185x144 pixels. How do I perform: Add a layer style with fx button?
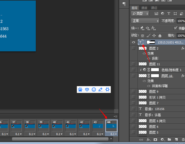148,140
